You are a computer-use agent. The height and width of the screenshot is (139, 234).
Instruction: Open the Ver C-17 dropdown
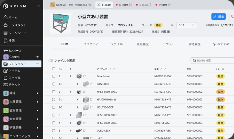coord(187,25)
